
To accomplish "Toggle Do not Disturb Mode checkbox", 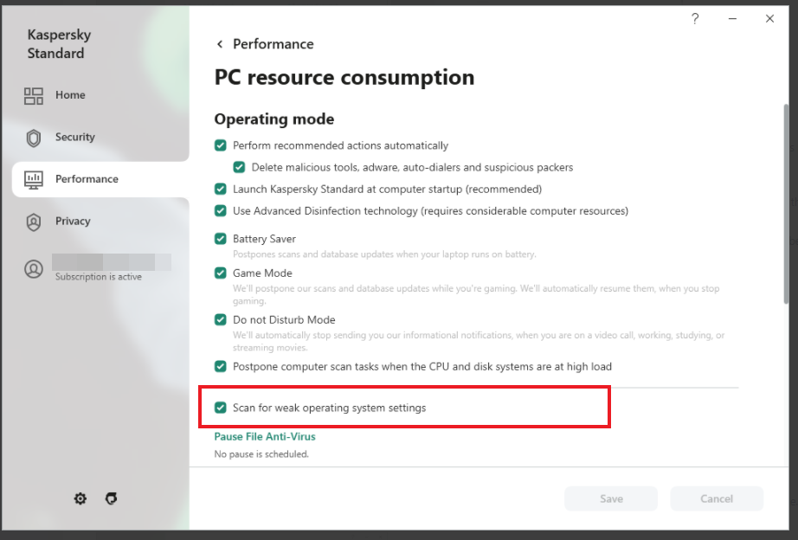I will pos(221,319).
